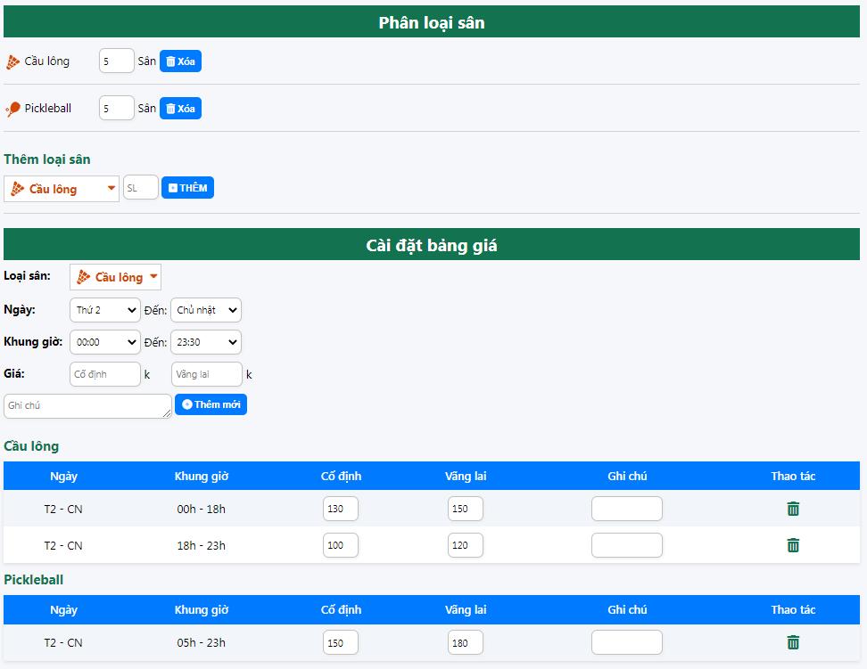Focus the Cố định price input in form
The width and height of the screenshot is (867, 669).
(x=104, y=374)
